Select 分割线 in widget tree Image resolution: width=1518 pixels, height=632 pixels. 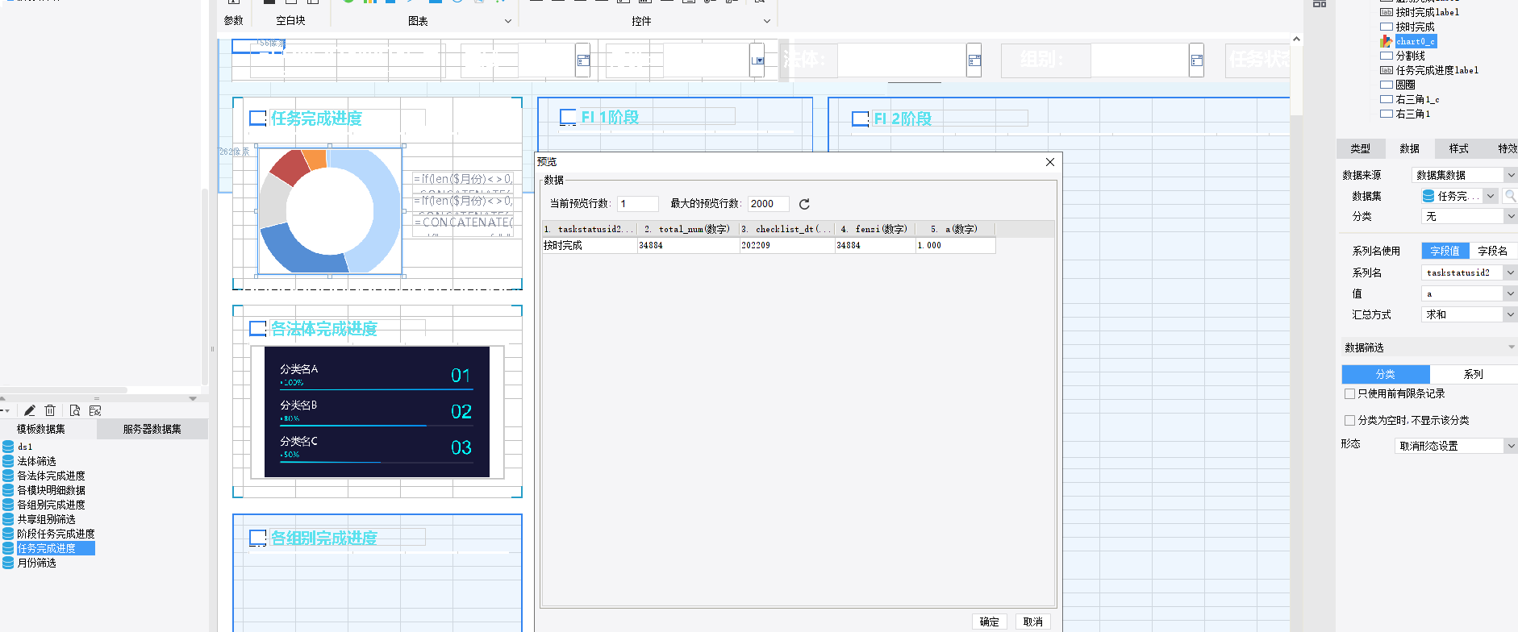1411,56
